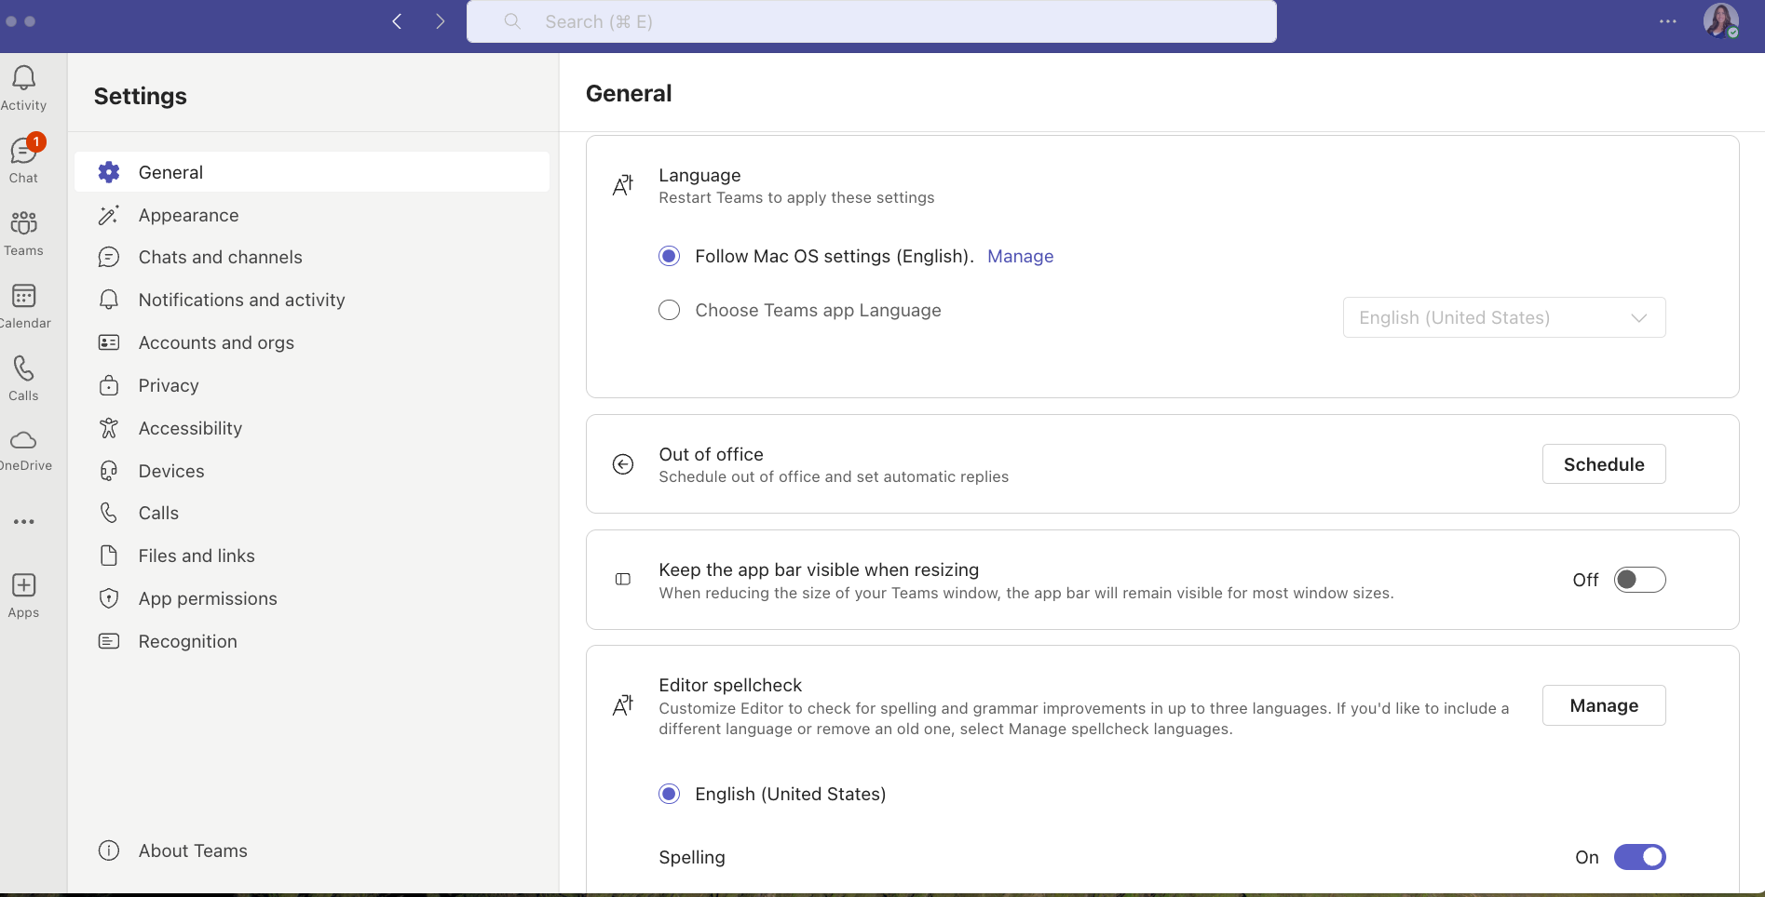
Task: Click the Search field in title bar
Action: pos(871,21)
